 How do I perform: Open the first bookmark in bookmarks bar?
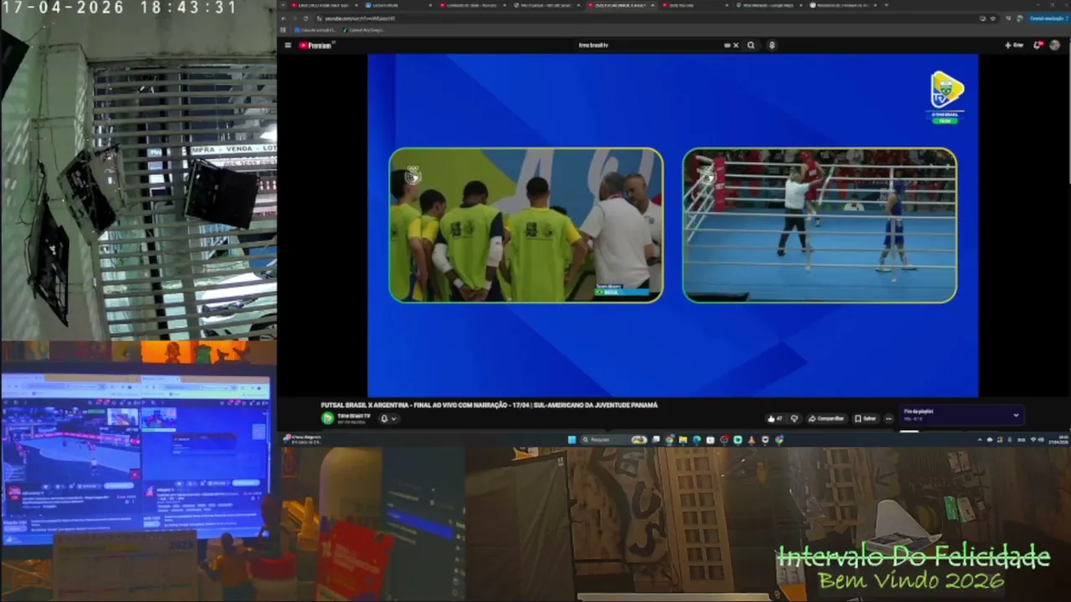[317, 30]
